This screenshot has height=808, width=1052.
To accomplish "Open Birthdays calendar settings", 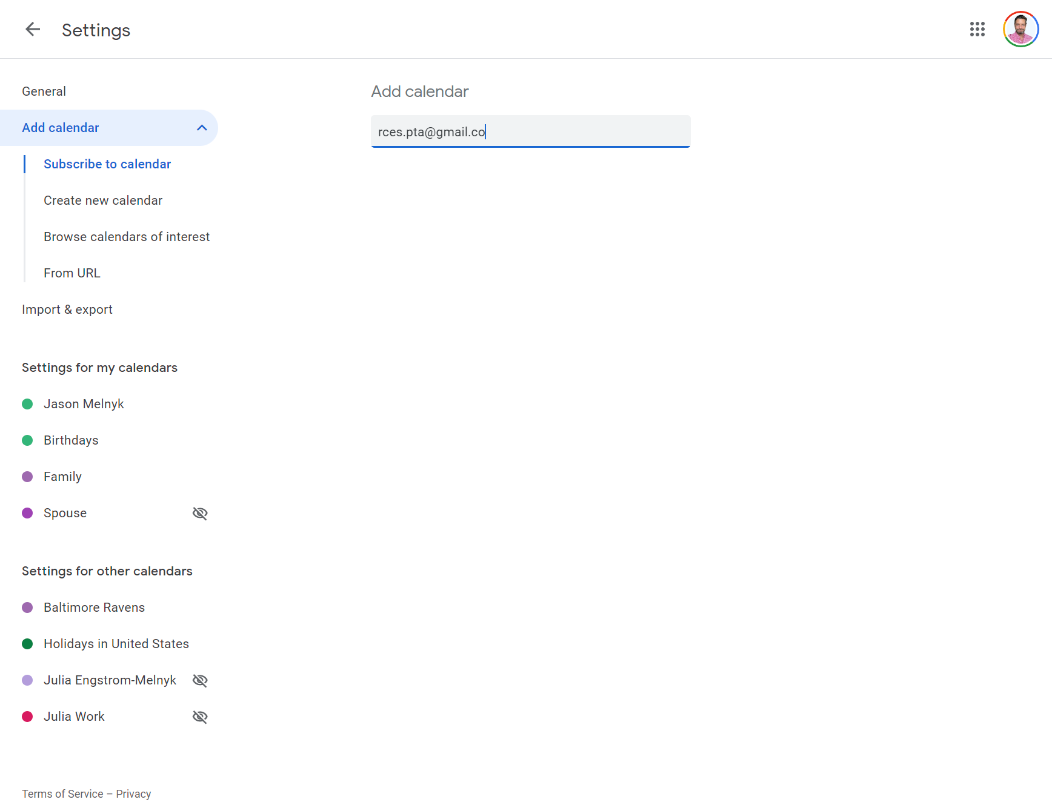I will click(x=71, y=440).
